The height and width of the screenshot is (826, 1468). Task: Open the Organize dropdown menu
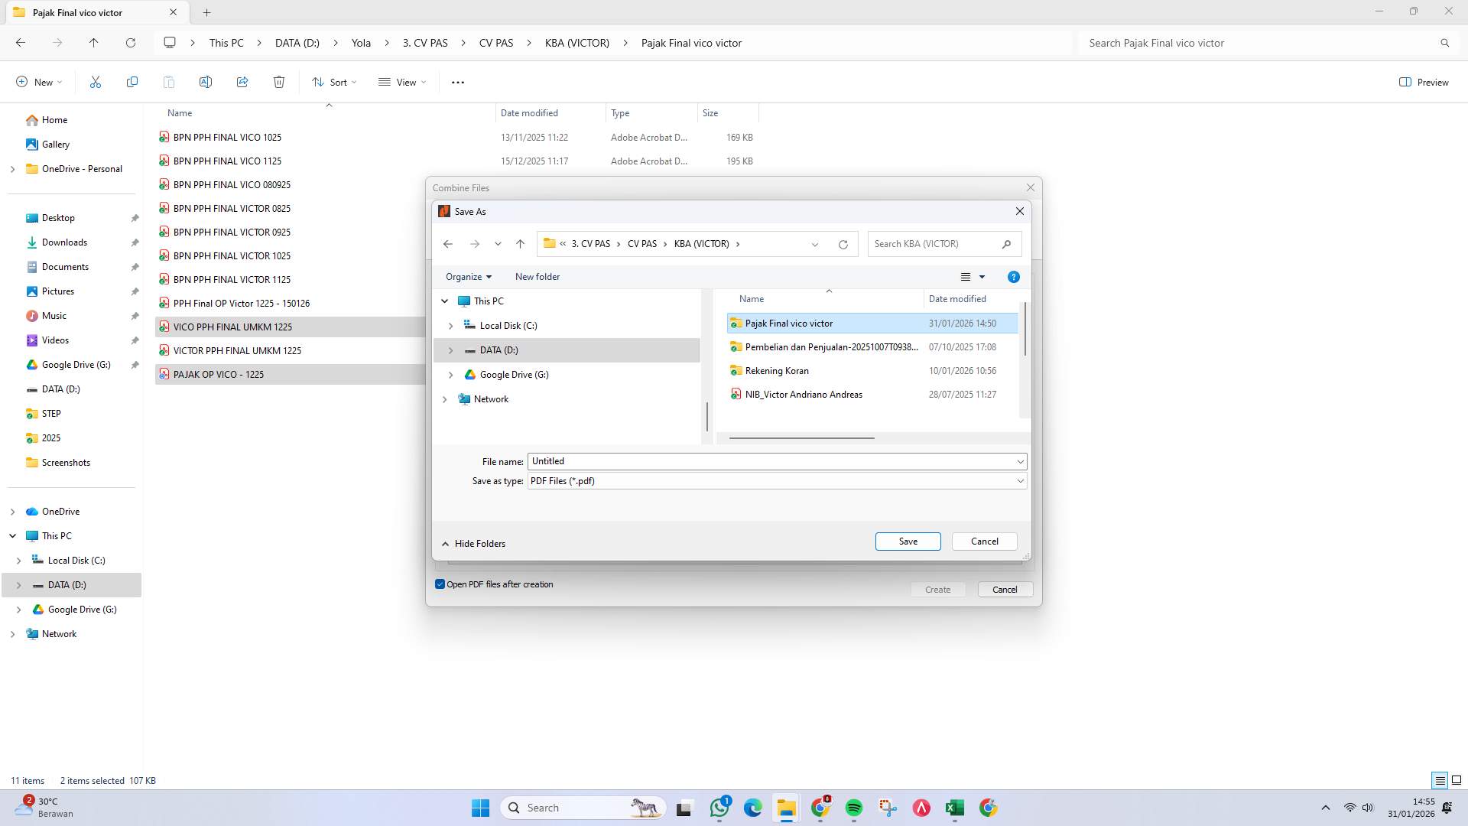pyautogui.click(x=468, y=277)
